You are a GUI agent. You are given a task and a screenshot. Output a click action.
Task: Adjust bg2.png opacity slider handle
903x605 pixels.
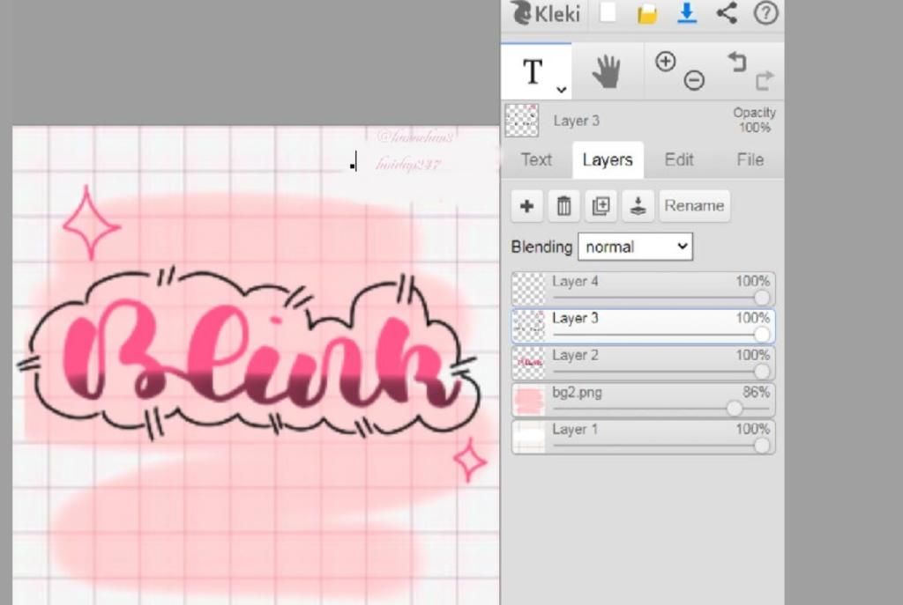[x=734, y=409]
